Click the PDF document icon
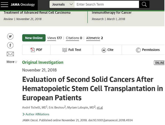The image size is (165, 125). tap(32, 50)
